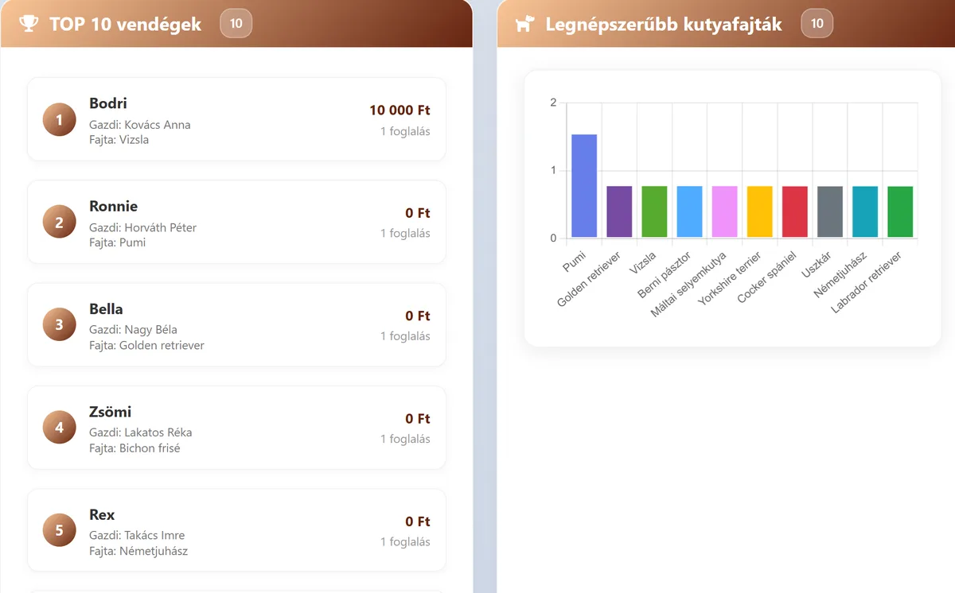Click the Berni pásztor axis label

pyautogui.click(x=665, y=274)
